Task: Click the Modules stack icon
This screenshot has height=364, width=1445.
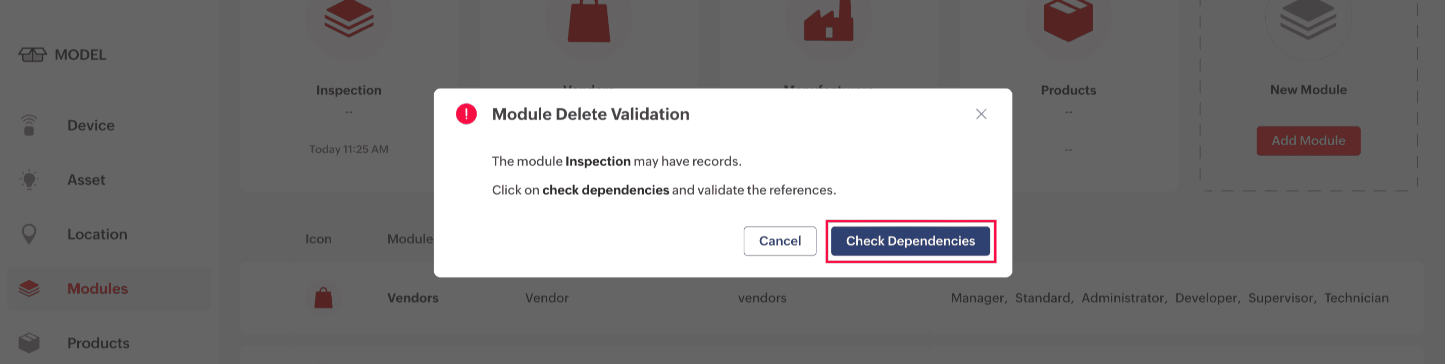Action: click(29, 288)
